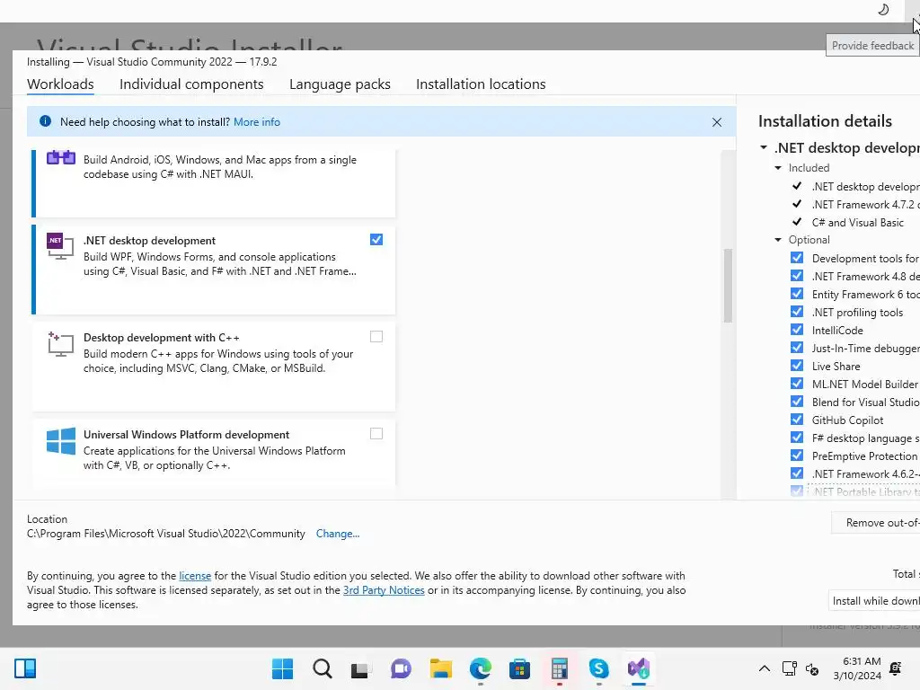Dismiss the help banner with the X

tap(716, 122)
